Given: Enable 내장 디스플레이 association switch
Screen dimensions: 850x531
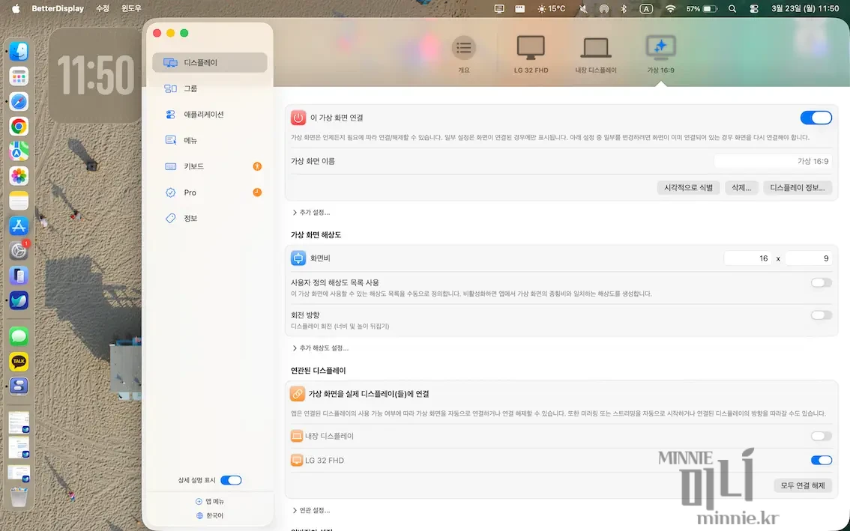Looking at the screenshot, I should (822, 436).
